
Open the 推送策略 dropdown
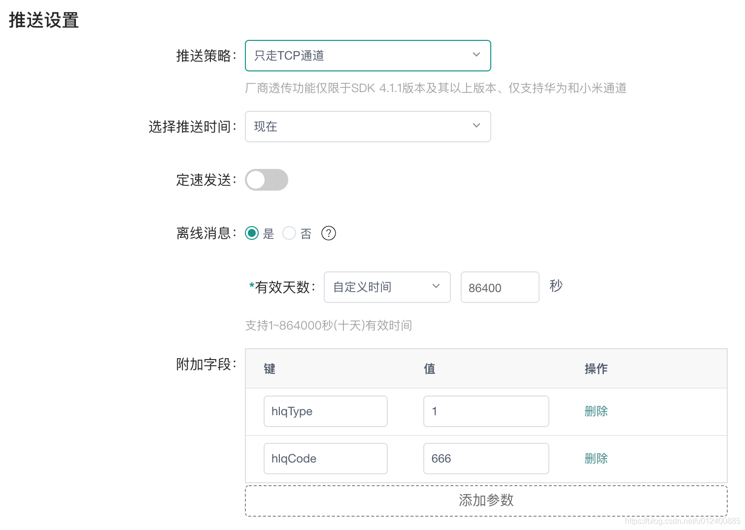coord(368,56)
